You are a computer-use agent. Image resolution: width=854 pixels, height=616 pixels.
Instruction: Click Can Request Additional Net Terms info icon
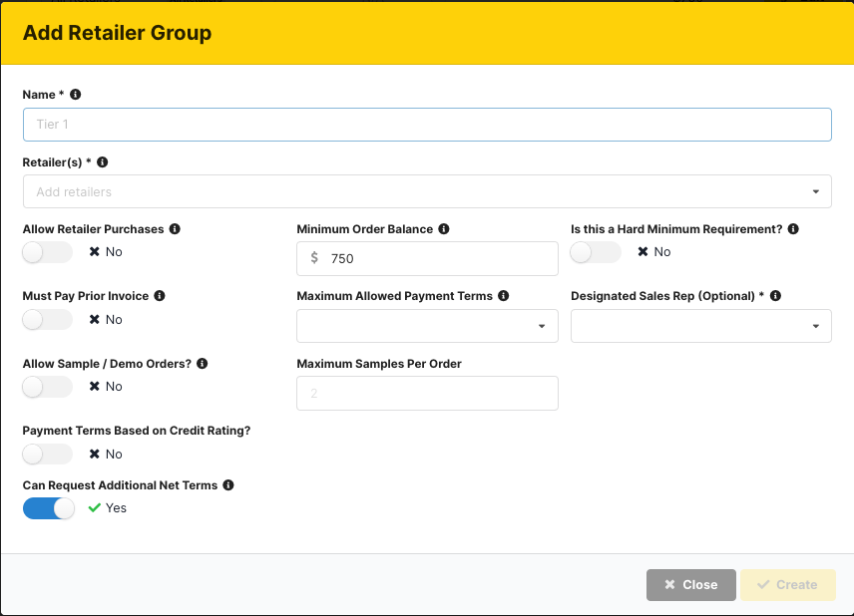pyautogui.click(x=228, y=485)
